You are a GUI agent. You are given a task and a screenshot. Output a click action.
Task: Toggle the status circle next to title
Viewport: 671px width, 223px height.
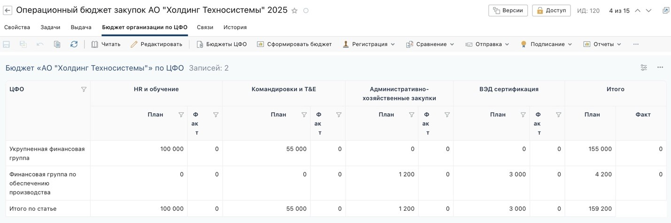point(306,11)
